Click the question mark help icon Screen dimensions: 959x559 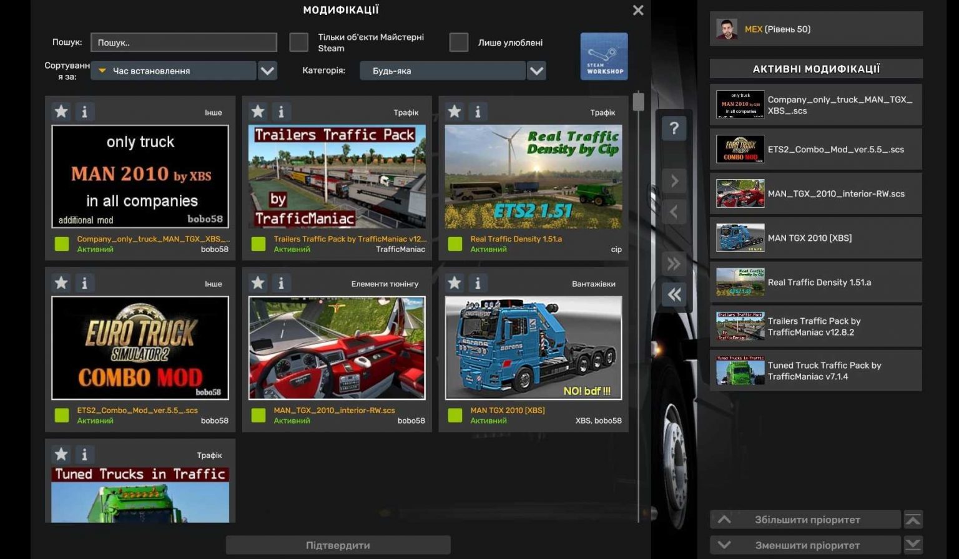(x=674, y=129)
